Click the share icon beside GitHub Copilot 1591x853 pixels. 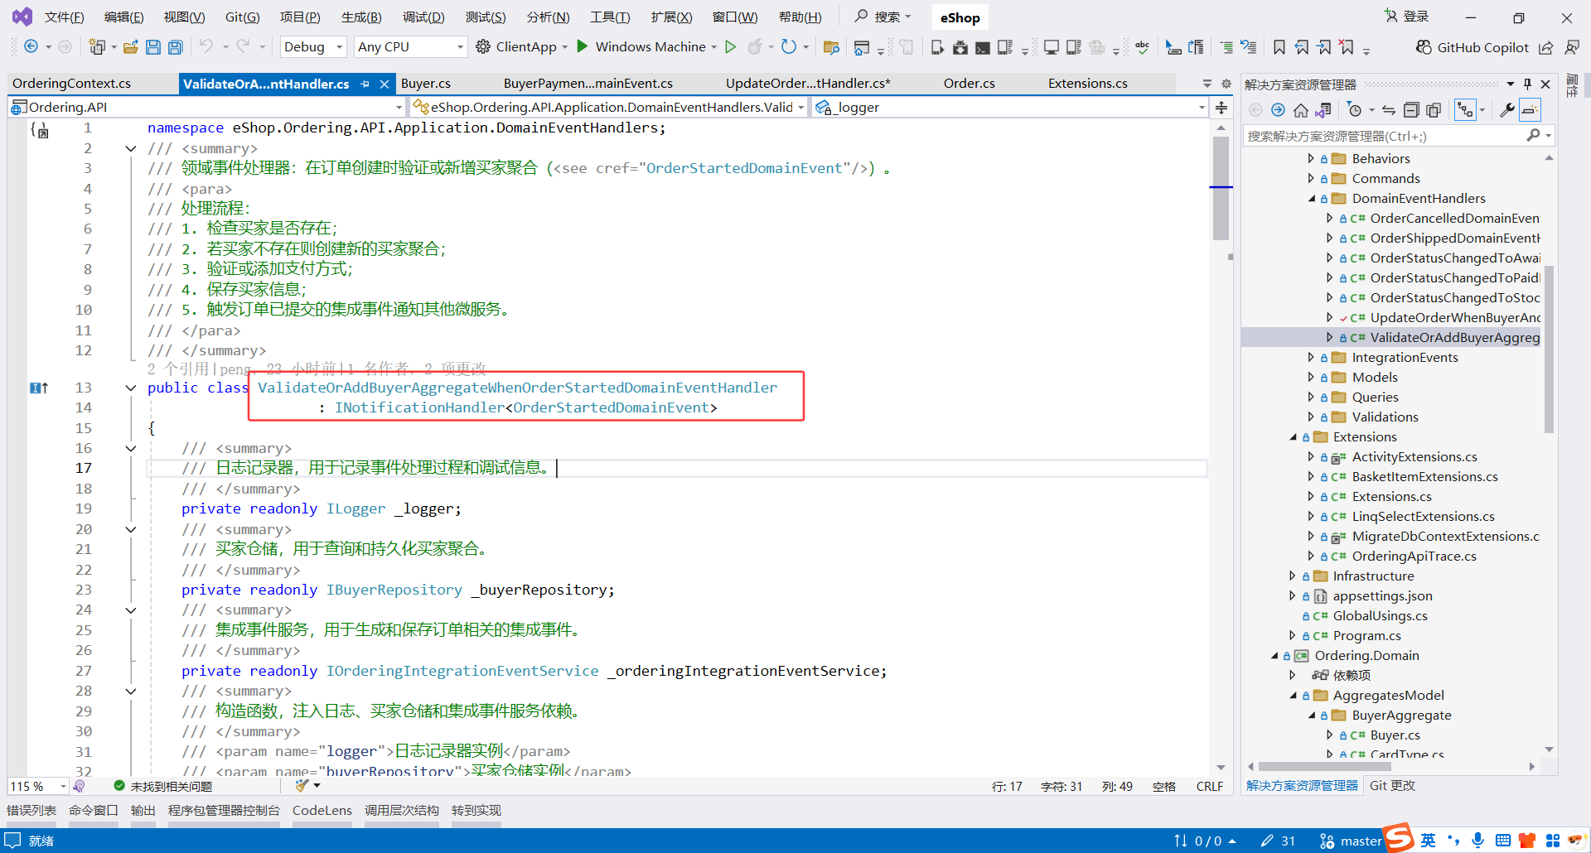pos(1546,47)
